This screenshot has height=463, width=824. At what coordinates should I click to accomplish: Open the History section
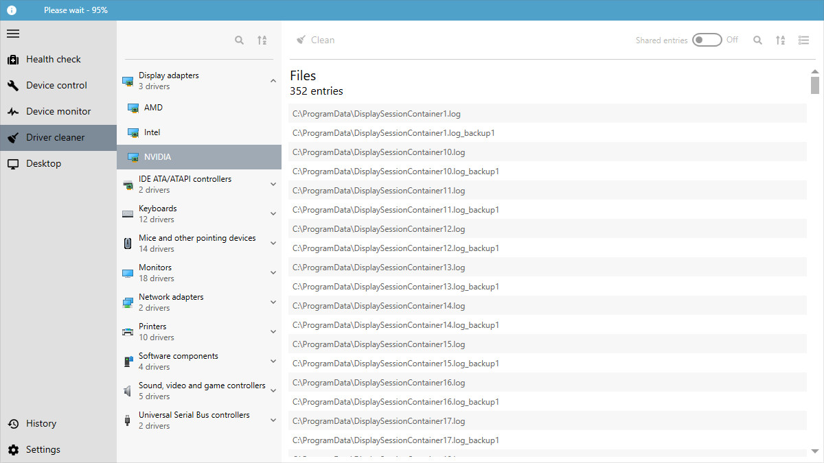(x=13, y=423)
